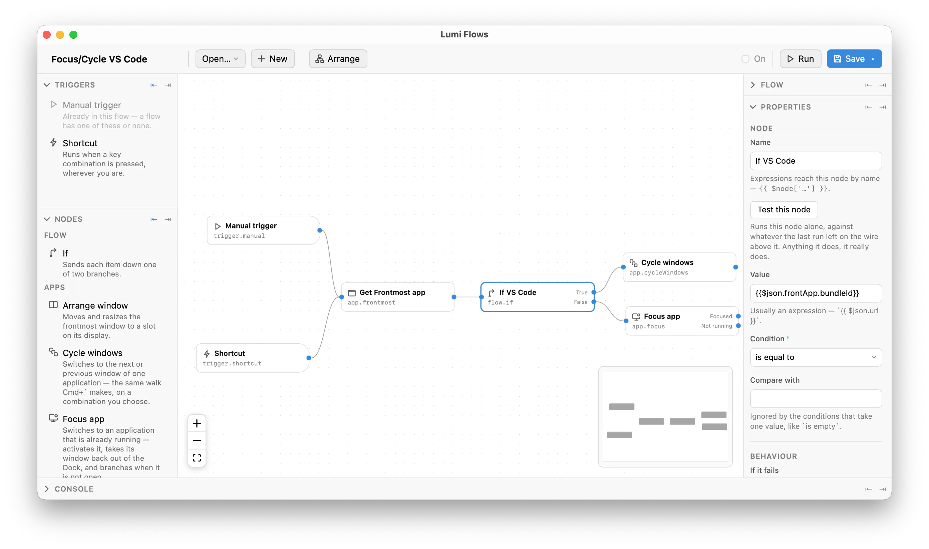Zoom in on the canvas with the plus button

[x=197, y=423]
